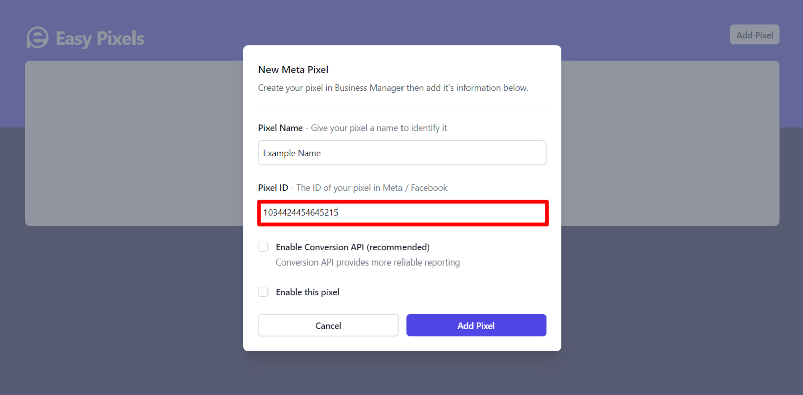This screenshot has height=395, width=803.
Task: Select the New Meta Pixel dialog title
Action: point(293,69)
